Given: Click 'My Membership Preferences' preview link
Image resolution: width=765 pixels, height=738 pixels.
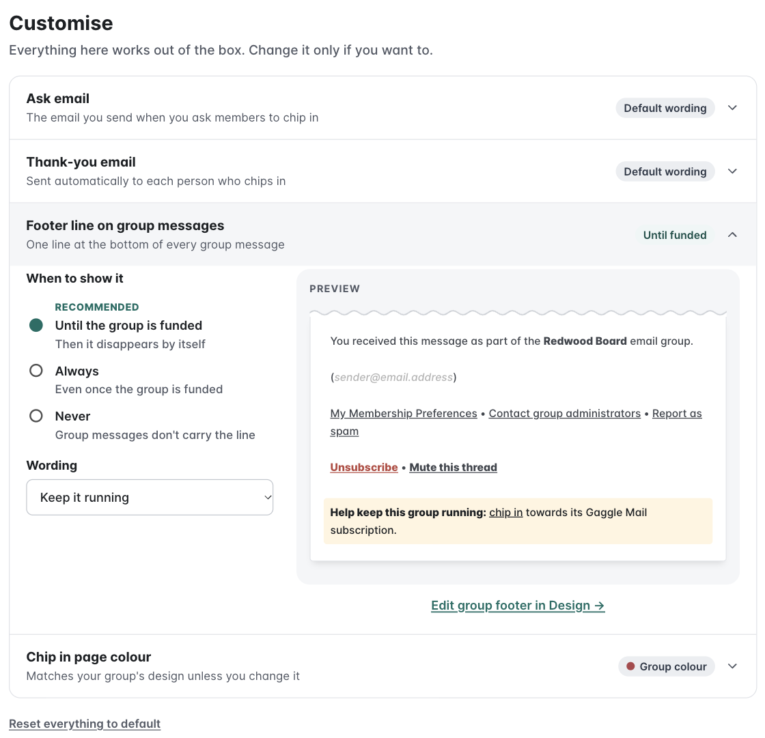Looking at the screenshot, I should 404,413.
